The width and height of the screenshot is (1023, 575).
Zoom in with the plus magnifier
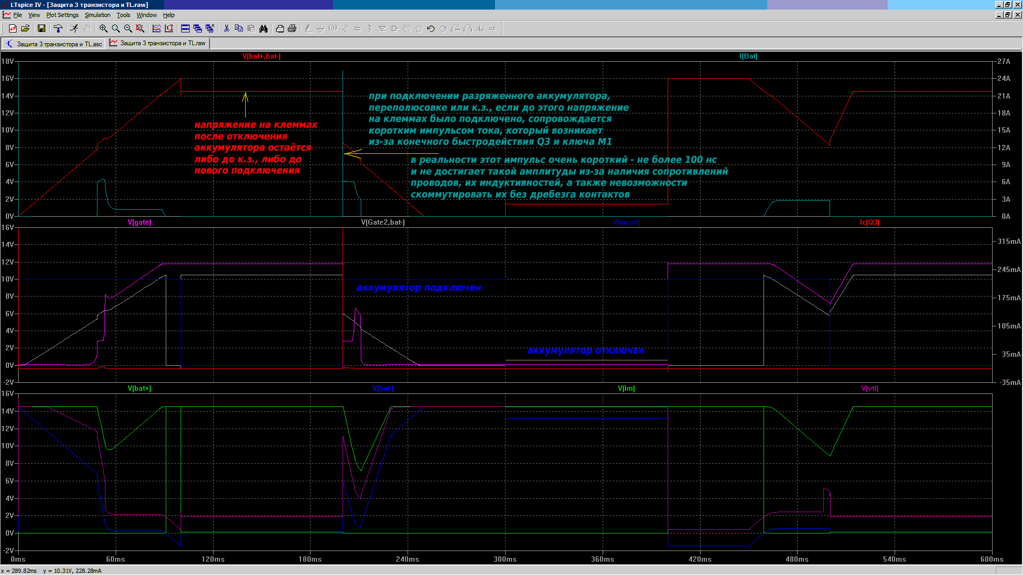(103, 29)
